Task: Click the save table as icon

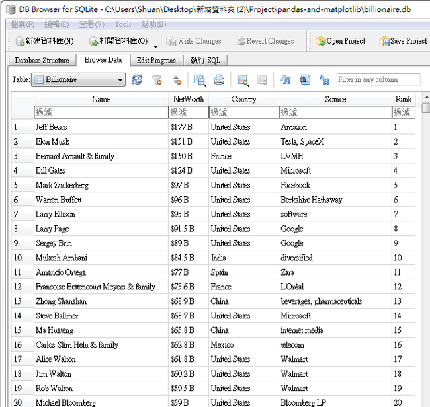Action: click(199, 80)
